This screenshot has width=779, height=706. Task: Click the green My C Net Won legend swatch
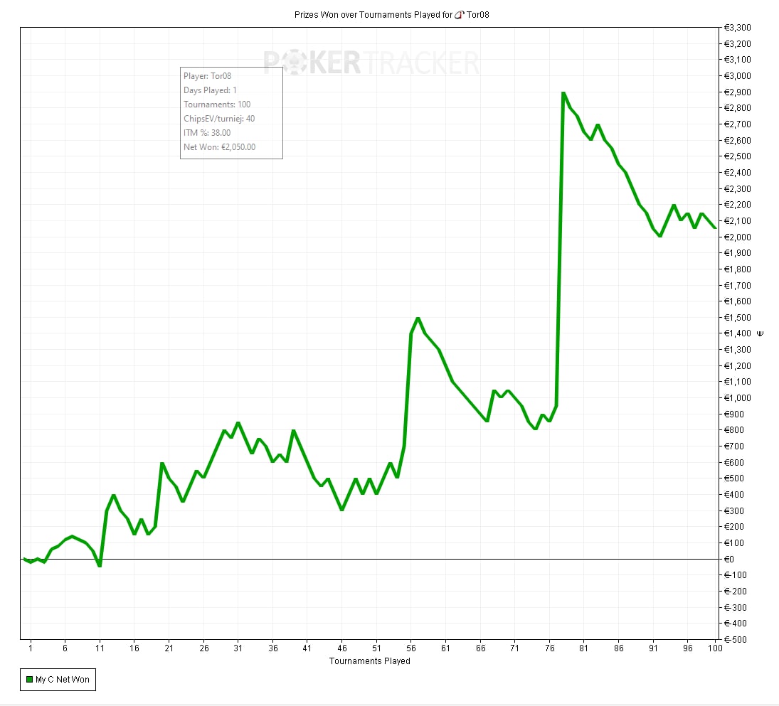coord(29,680)
